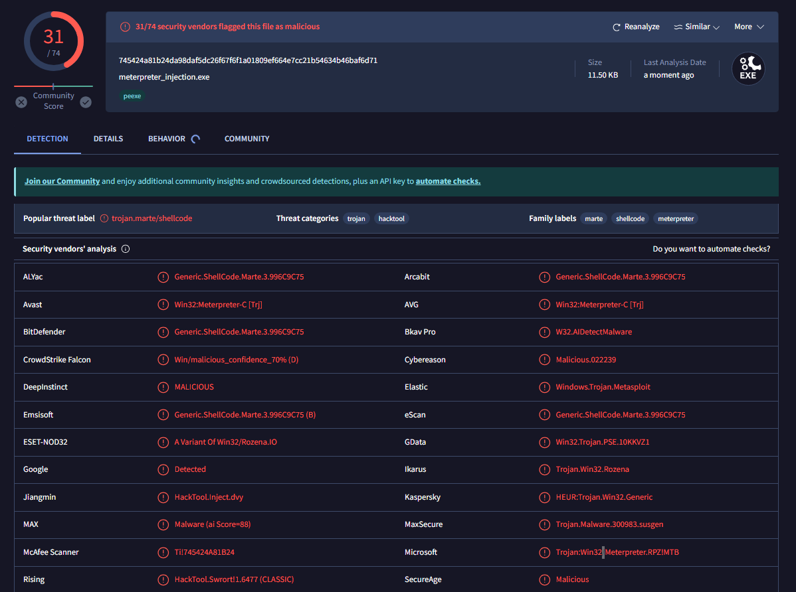Open the Behavior tab
Image resolution: width=796 pixels, height=592 pixels.
click(167, 139)
